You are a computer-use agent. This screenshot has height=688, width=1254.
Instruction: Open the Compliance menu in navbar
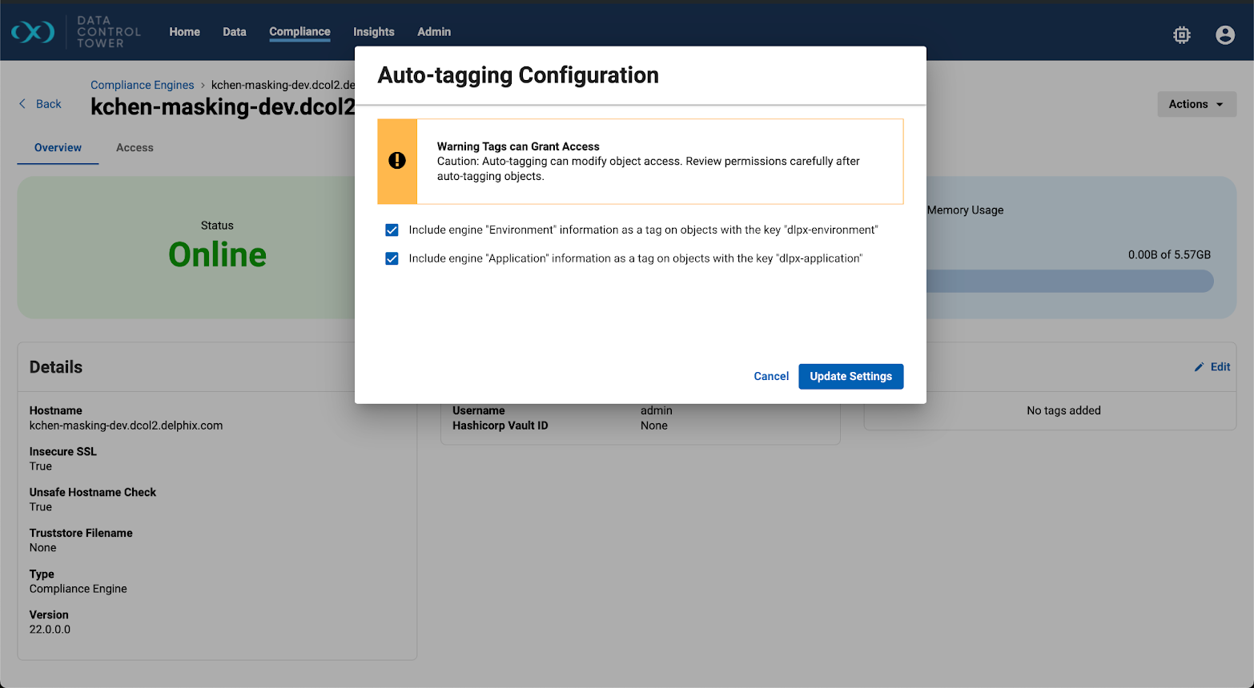coord(299,32)
